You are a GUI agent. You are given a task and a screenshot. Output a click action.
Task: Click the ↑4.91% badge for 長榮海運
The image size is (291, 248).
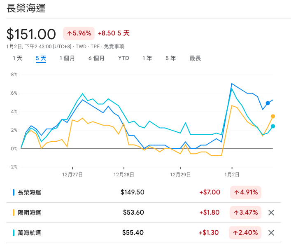(x=246, y=192)
